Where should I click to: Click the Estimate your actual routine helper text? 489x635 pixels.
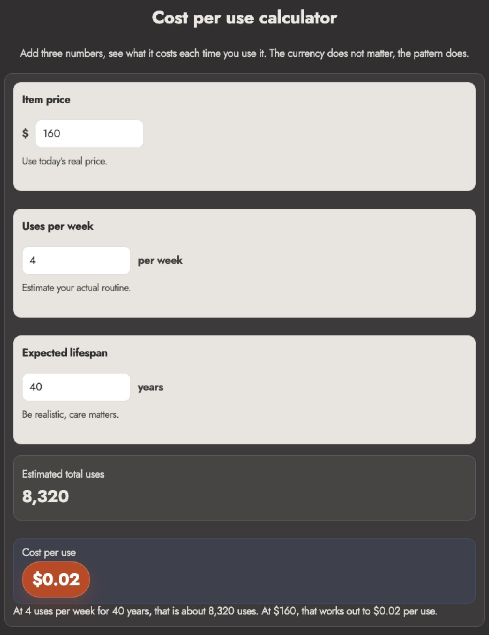tap(76, 288)
